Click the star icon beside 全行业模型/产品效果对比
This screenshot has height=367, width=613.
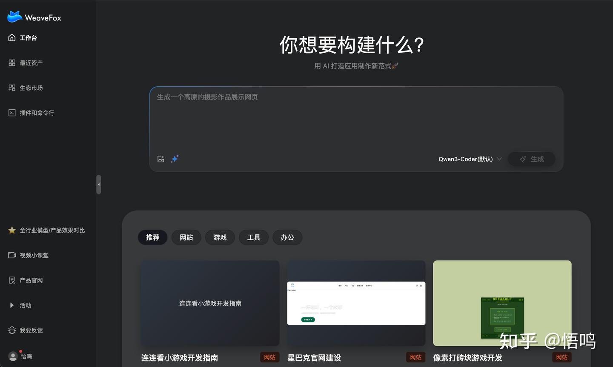coord(11,230)
